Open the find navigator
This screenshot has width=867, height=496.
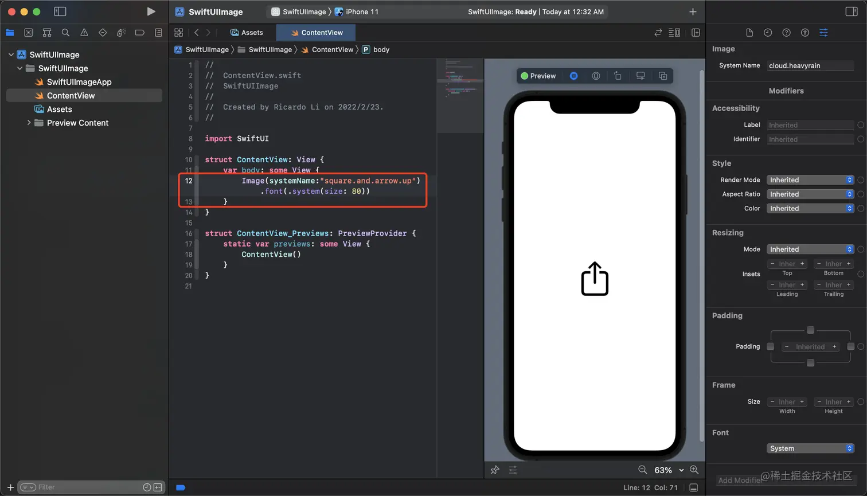point(65,33)
